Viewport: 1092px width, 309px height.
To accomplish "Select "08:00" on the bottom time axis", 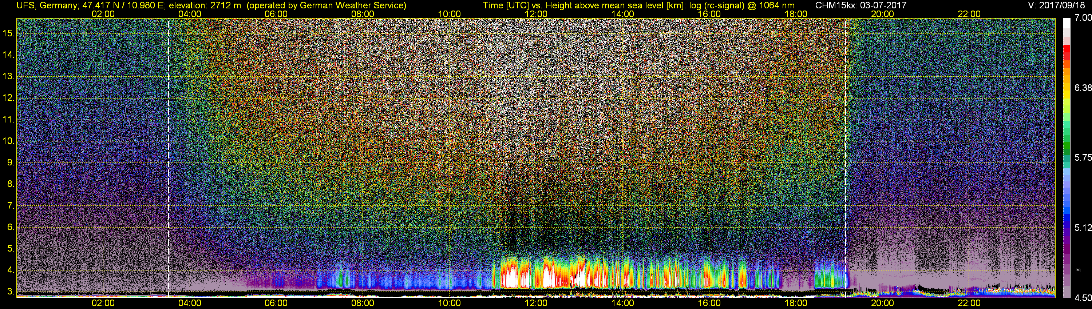I will pos(363,303).
